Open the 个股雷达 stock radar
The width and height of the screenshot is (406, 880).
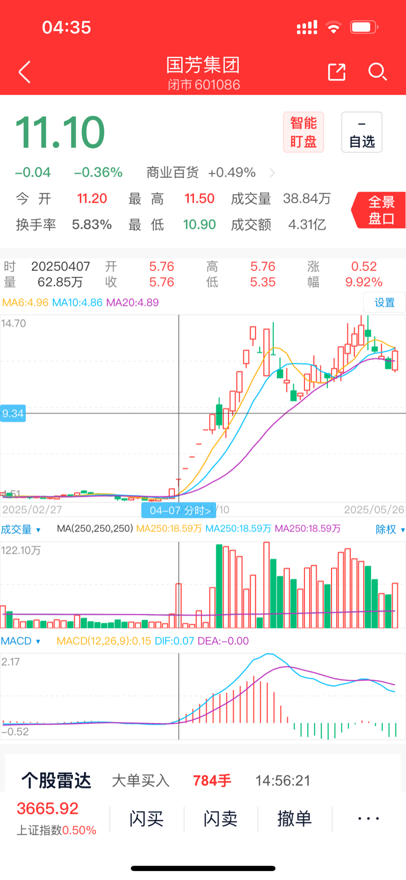coord(56,781)
